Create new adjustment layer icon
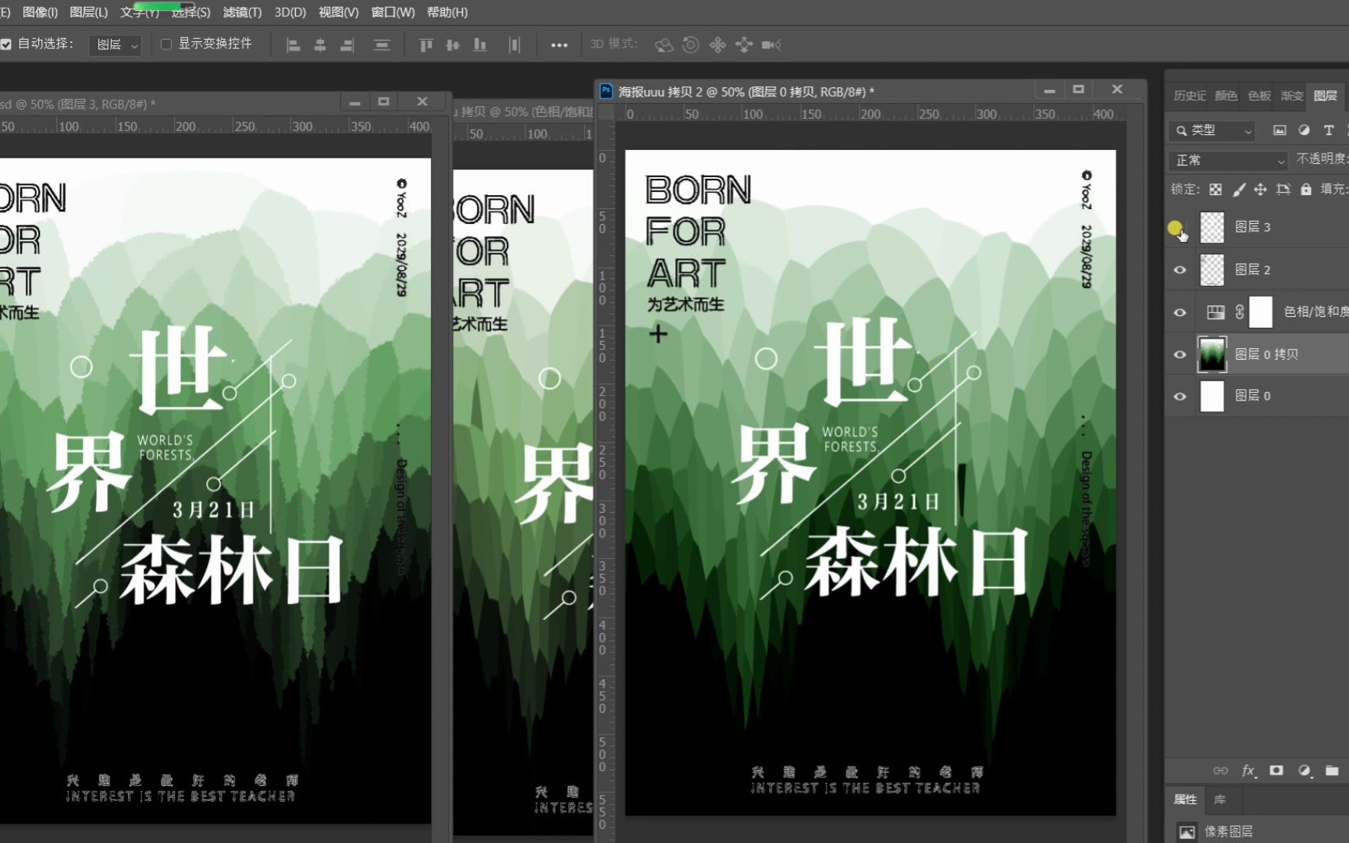The width and height of the screenshot is (1349, 843). tap(1305, 771)
